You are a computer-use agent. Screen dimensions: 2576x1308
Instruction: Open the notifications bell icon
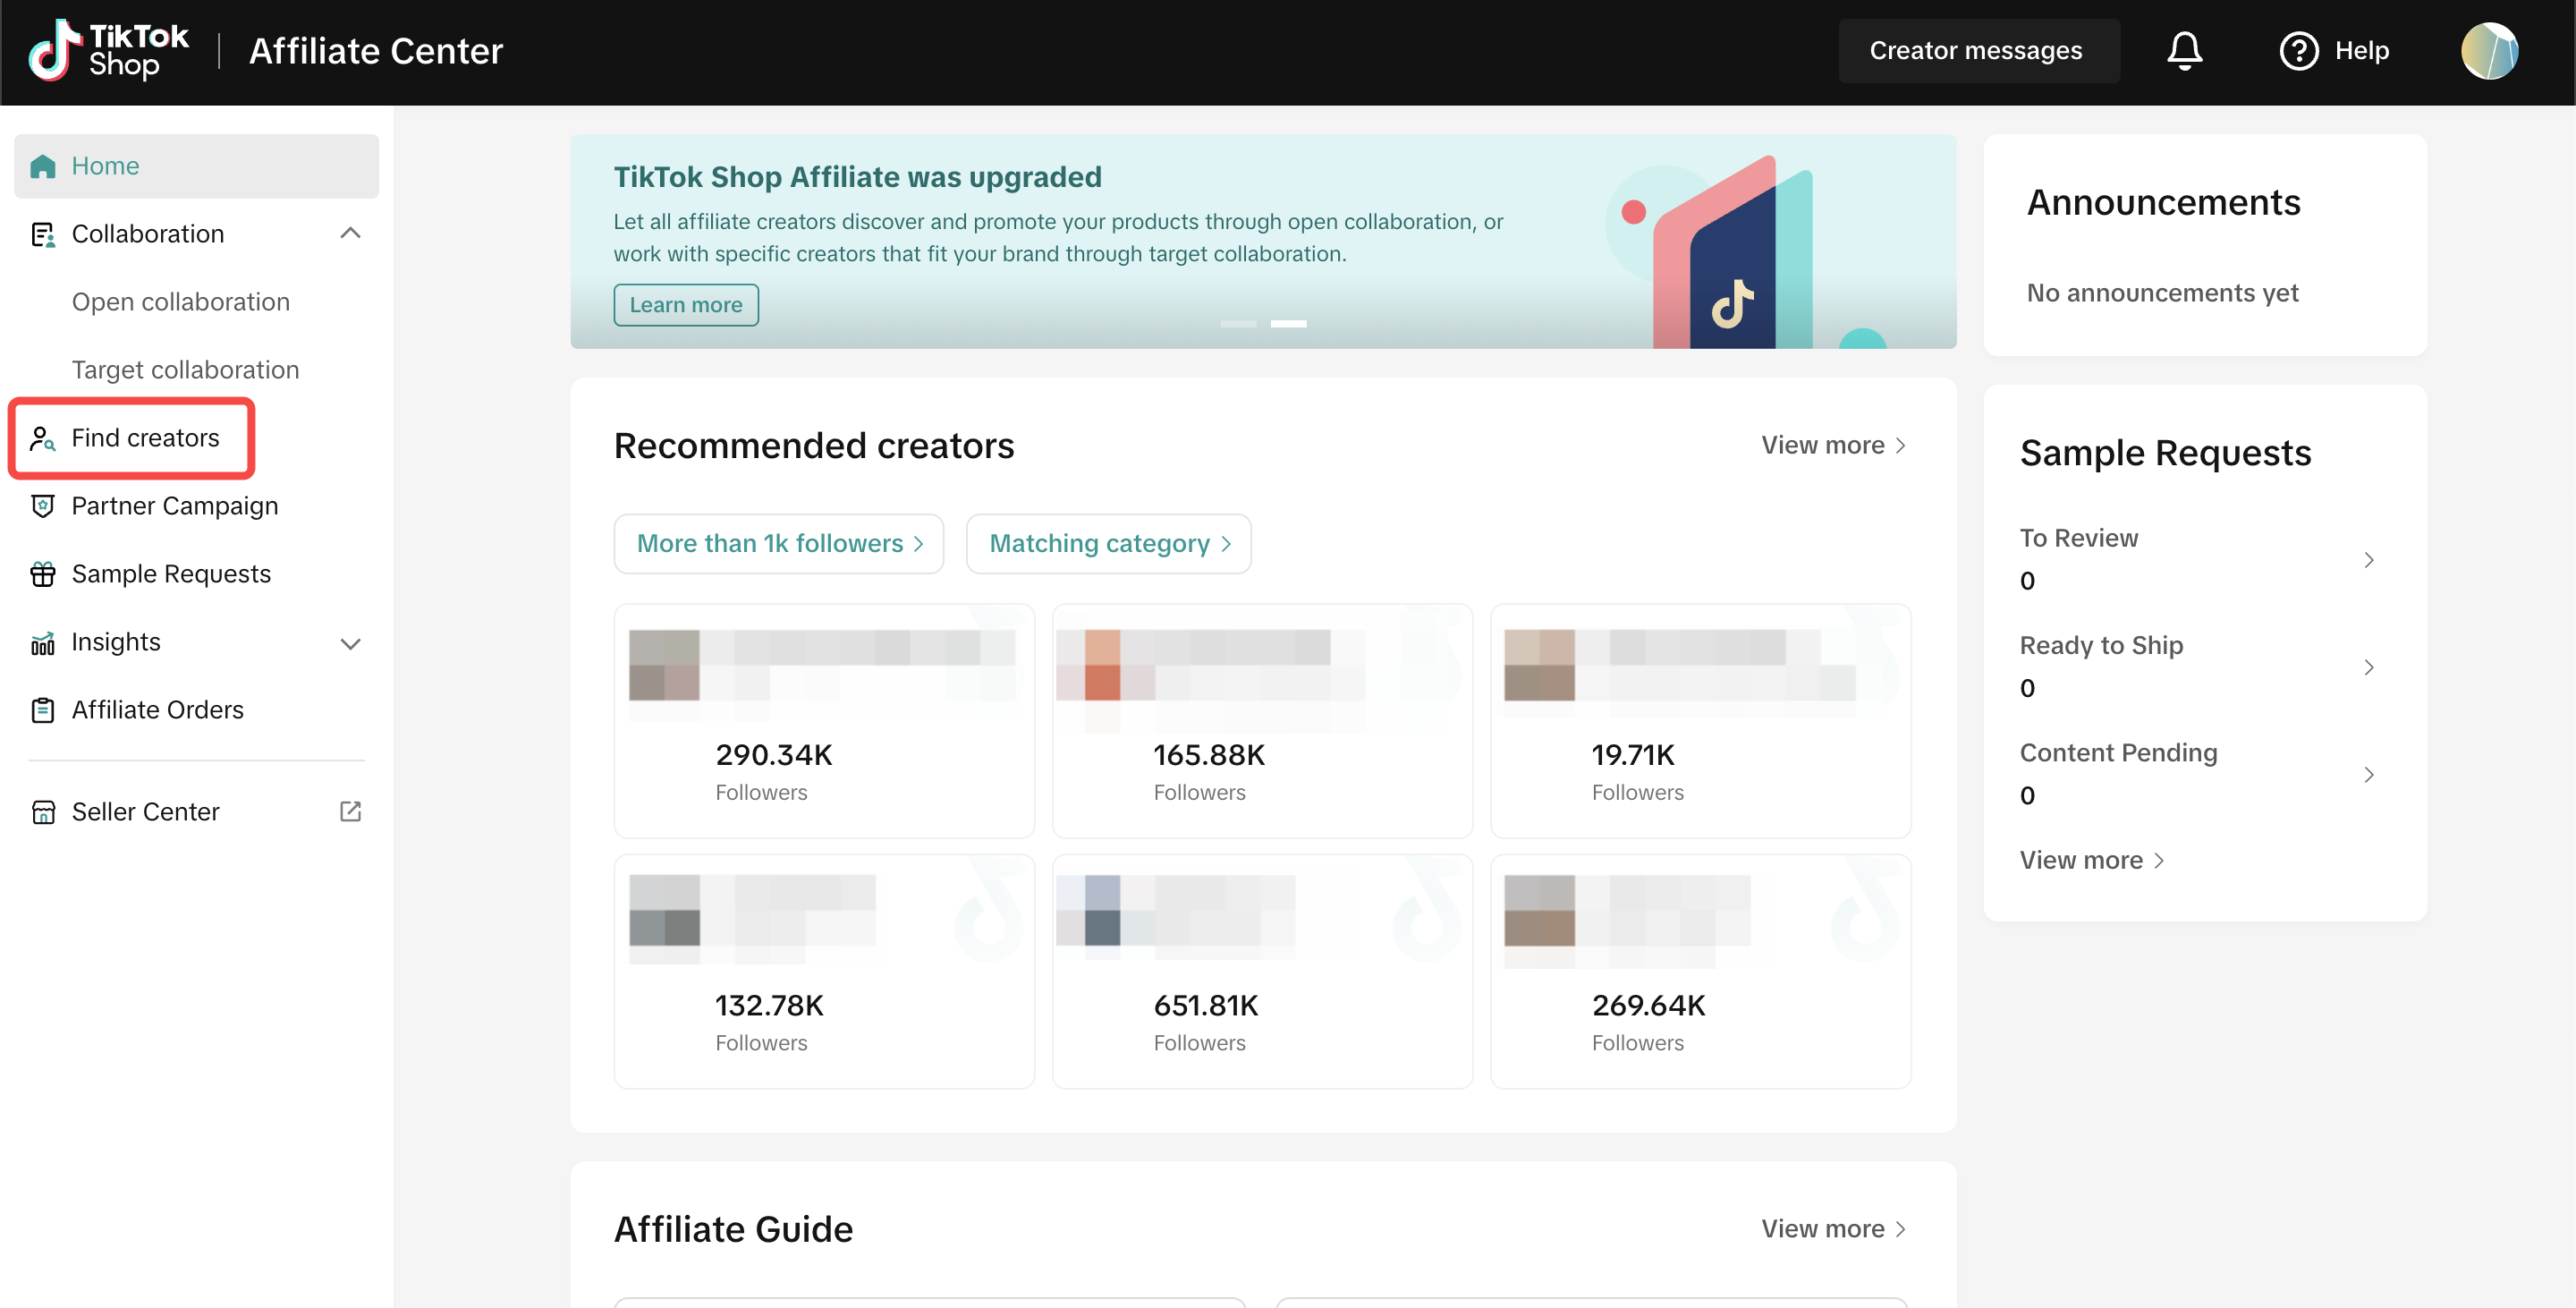[2184, 51]
